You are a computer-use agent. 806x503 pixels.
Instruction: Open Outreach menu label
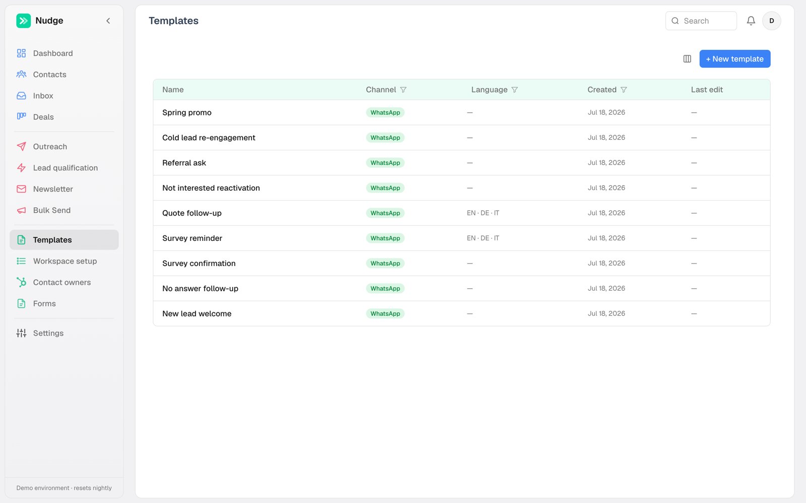pos(50,146)
